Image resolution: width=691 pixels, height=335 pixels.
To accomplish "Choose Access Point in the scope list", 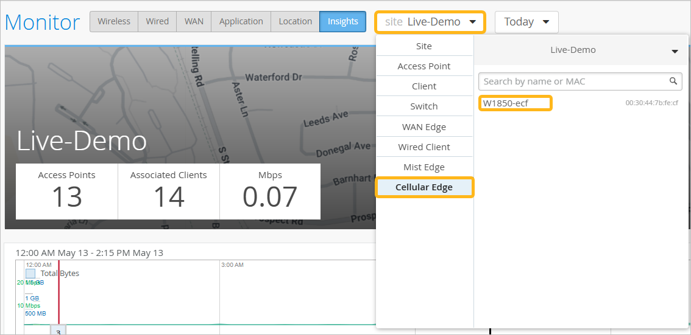I will click(424, 66).
